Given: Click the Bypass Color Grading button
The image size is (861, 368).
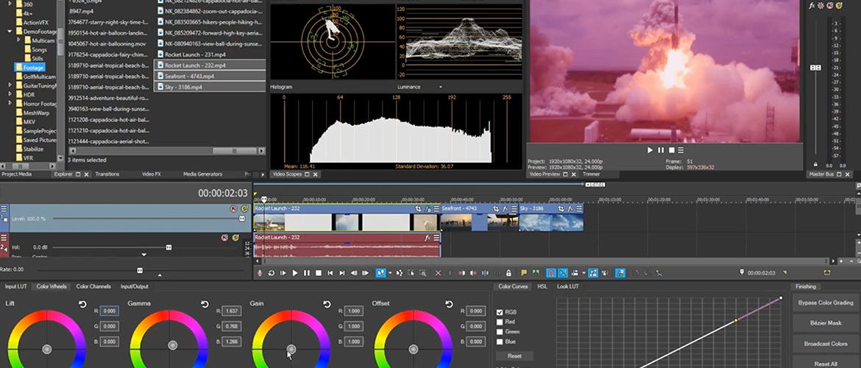Looking at the screenshot, I should (825, 302).
